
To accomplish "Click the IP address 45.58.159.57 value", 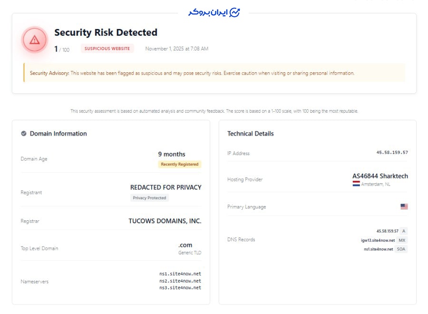I will 392,153.
